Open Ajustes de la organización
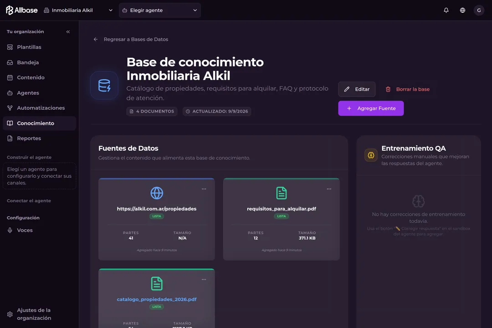Image resolution: width=492 pixels, height=328 pixels. [x=40, y=314]
